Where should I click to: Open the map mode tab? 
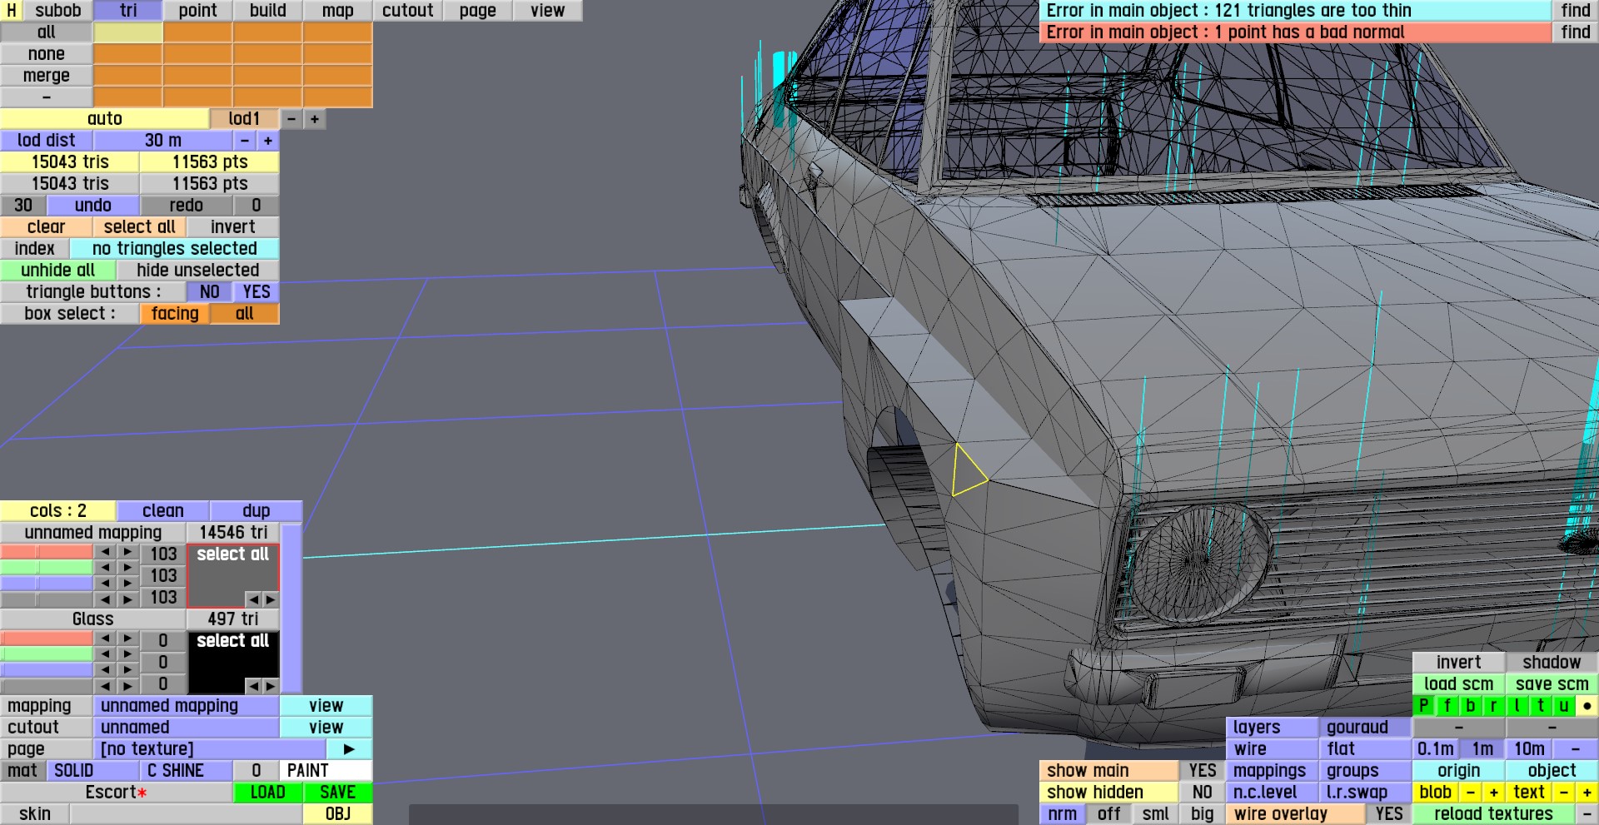[x=338, y=11]
